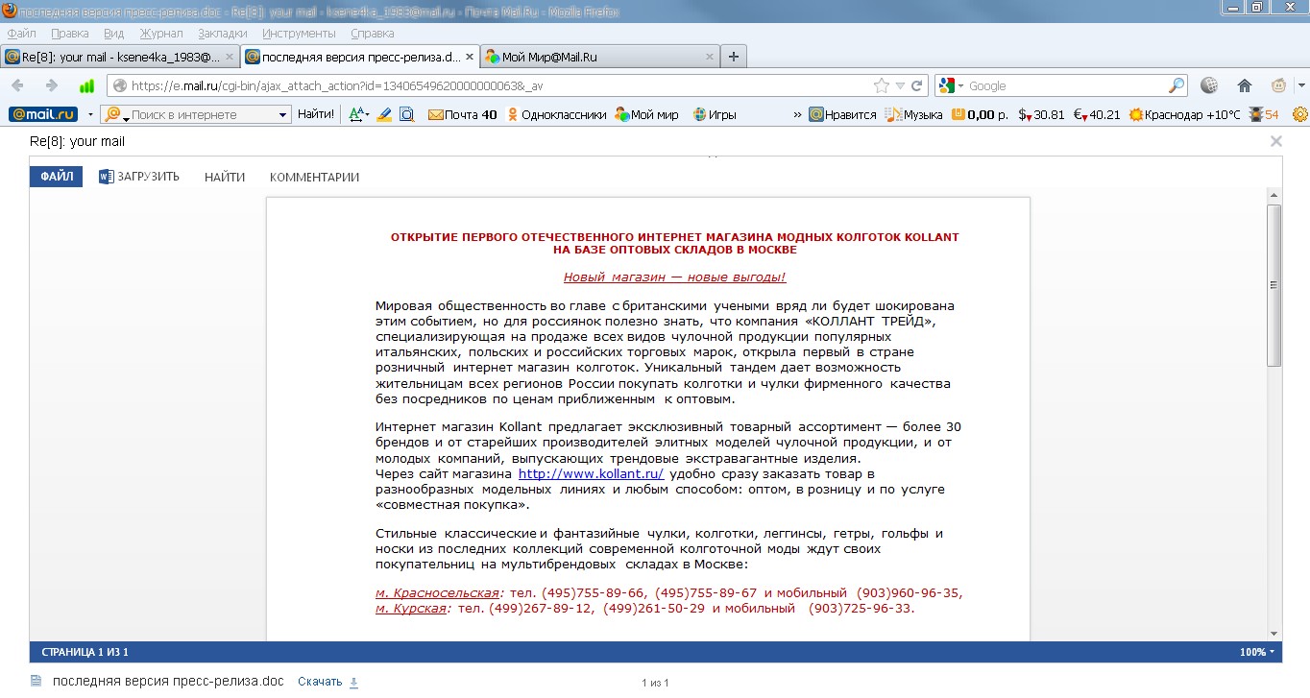Screen dimensions: 1310x698
Task: Go forward with the browser forward arrow
Action: [52, 85]
